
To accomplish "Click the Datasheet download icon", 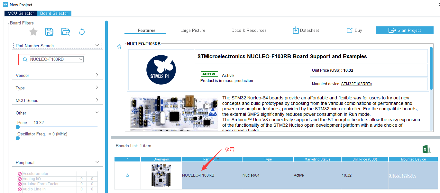I will pyautogui.click(x=296, y=30).
